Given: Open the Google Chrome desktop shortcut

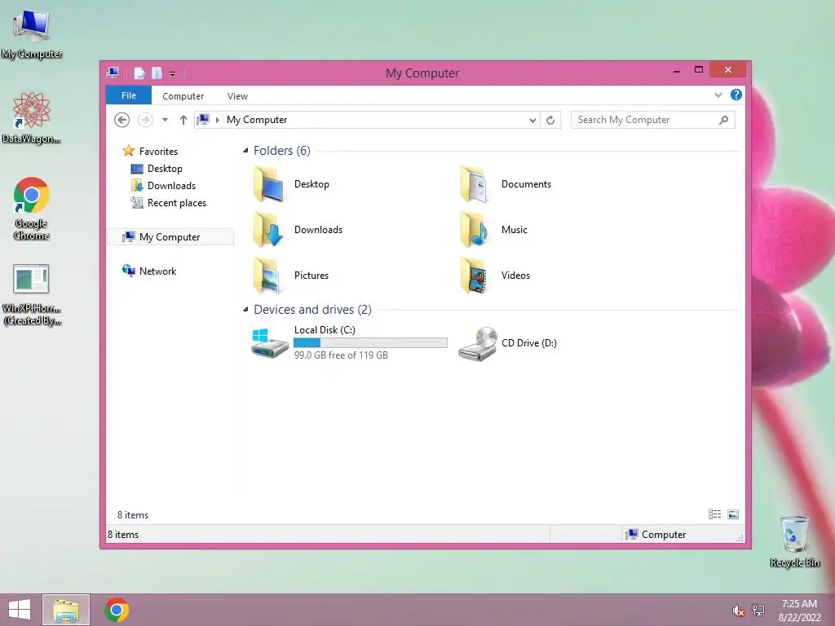Looking at the screenshot, I should [x=32, y=209].
